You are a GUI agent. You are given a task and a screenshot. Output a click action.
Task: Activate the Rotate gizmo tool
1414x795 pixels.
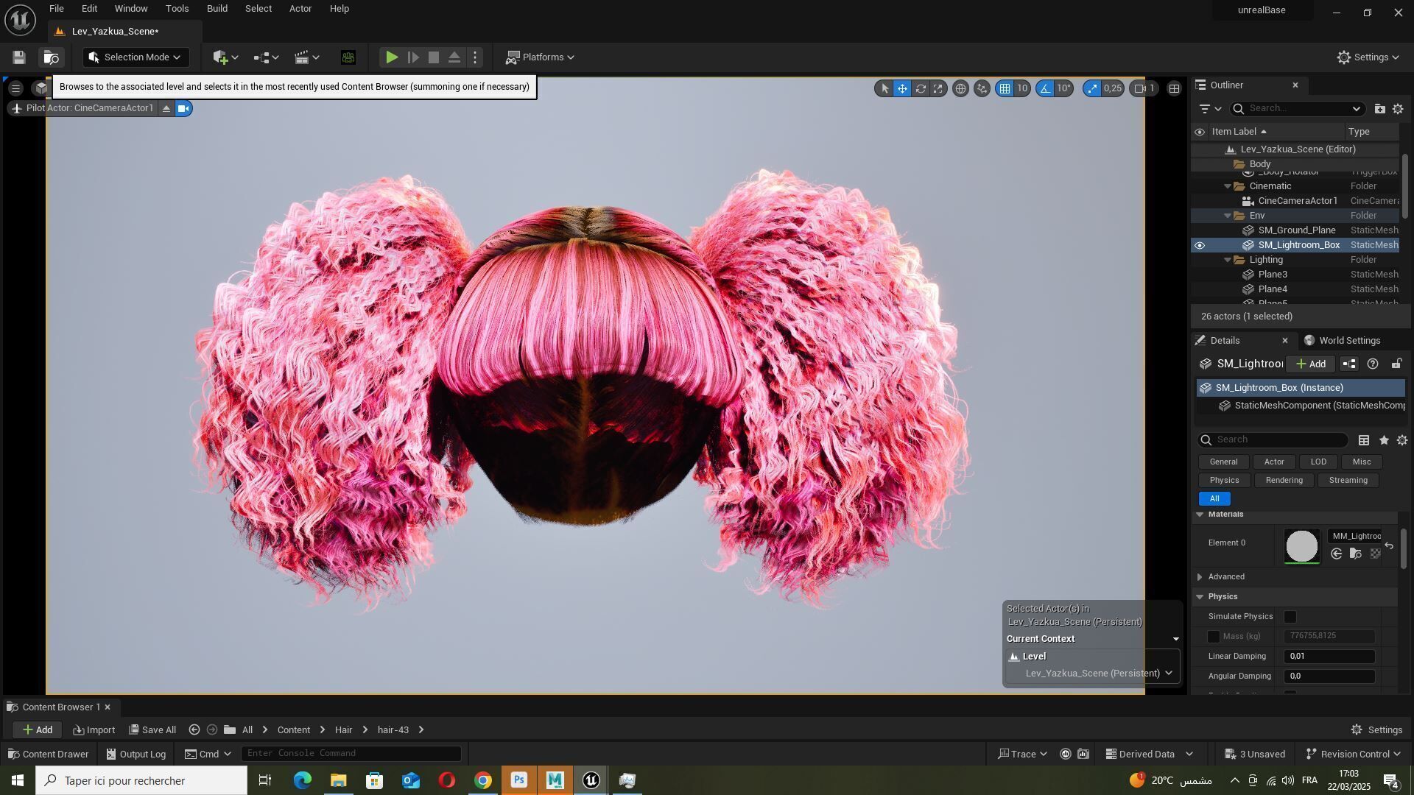(x=921, y=88)
